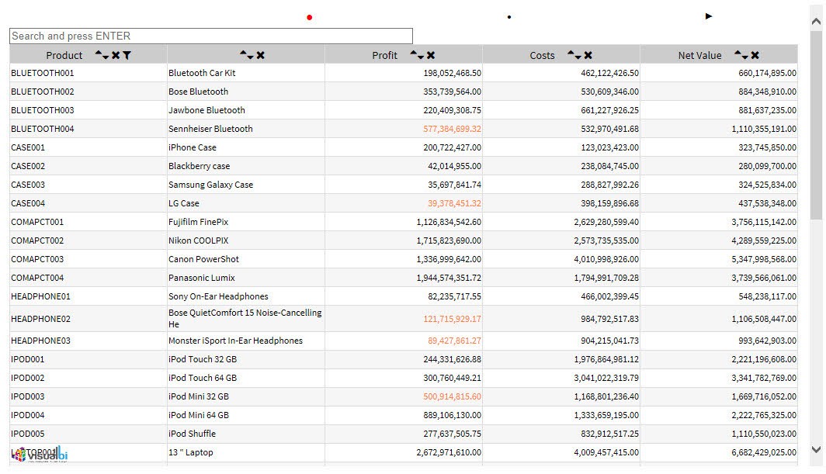Image resolution: width=826 pixels, height=474 pixels.
Task: Click sort arrows in the Costs header
Action: (x=574, y=55)
